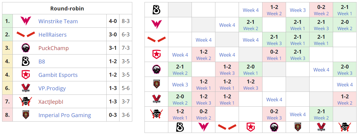Open the Winstrike Team link
This screenshot has height=135, width=359.
click(x=58, y=21)
